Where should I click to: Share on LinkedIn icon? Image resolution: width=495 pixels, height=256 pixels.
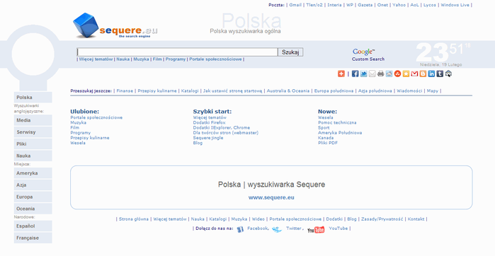(x=431, y=74)
